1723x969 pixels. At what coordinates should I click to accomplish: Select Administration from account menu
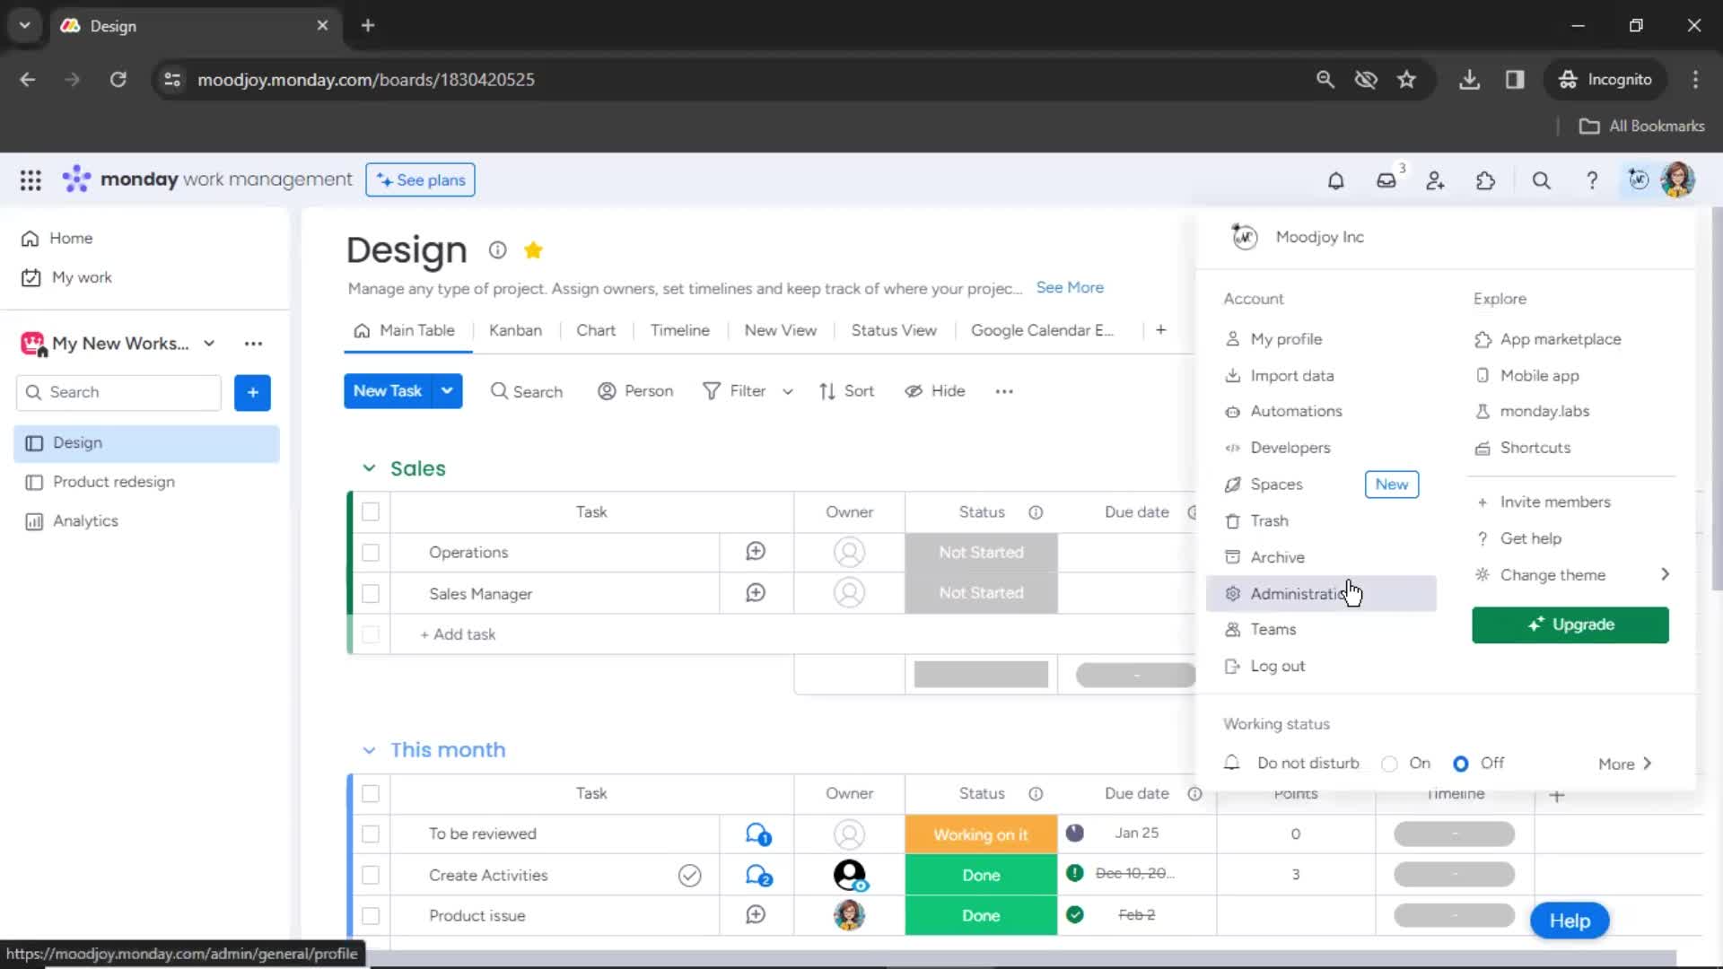tap(1321, 594)
